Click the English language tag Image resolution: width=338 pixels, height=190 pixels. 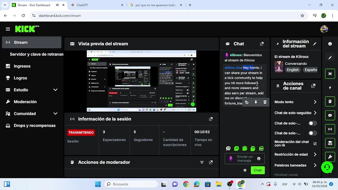coord(293,70)
